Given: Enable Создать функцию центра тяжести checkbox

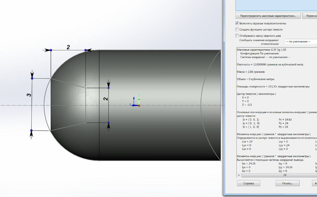Looking at the screenshot, I should pos(237,29).
